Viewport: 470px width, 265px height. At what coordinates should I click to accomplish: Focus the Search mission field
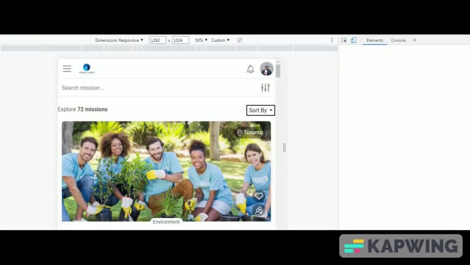click(x=159, y=88)
